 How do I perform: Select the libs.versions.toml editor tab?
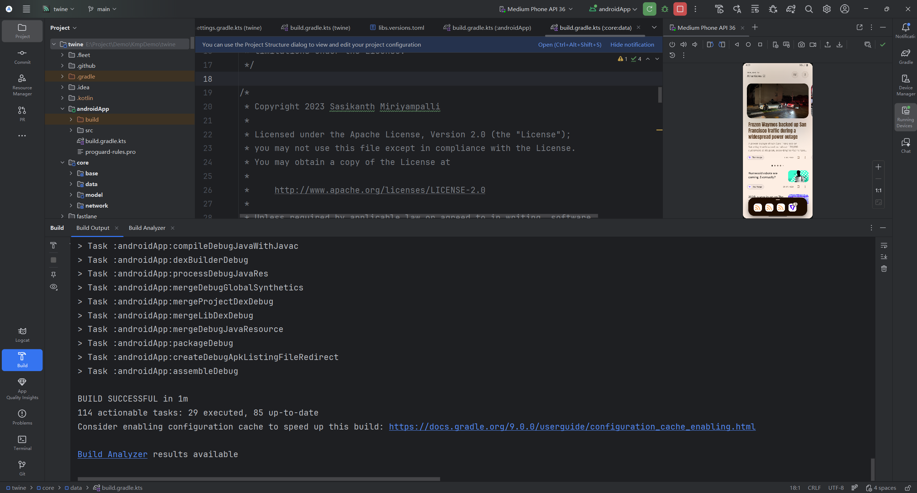click(x=401, y=28)
